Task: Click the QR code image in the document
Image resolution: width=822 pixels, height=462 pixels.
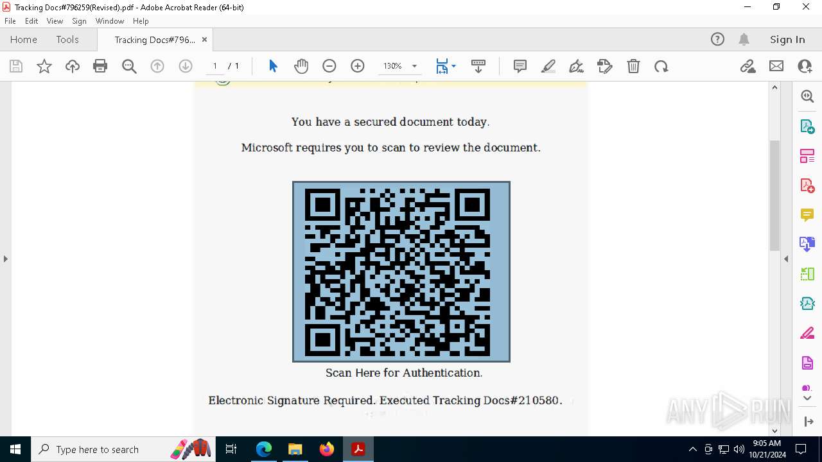Action: pos(401,271)
